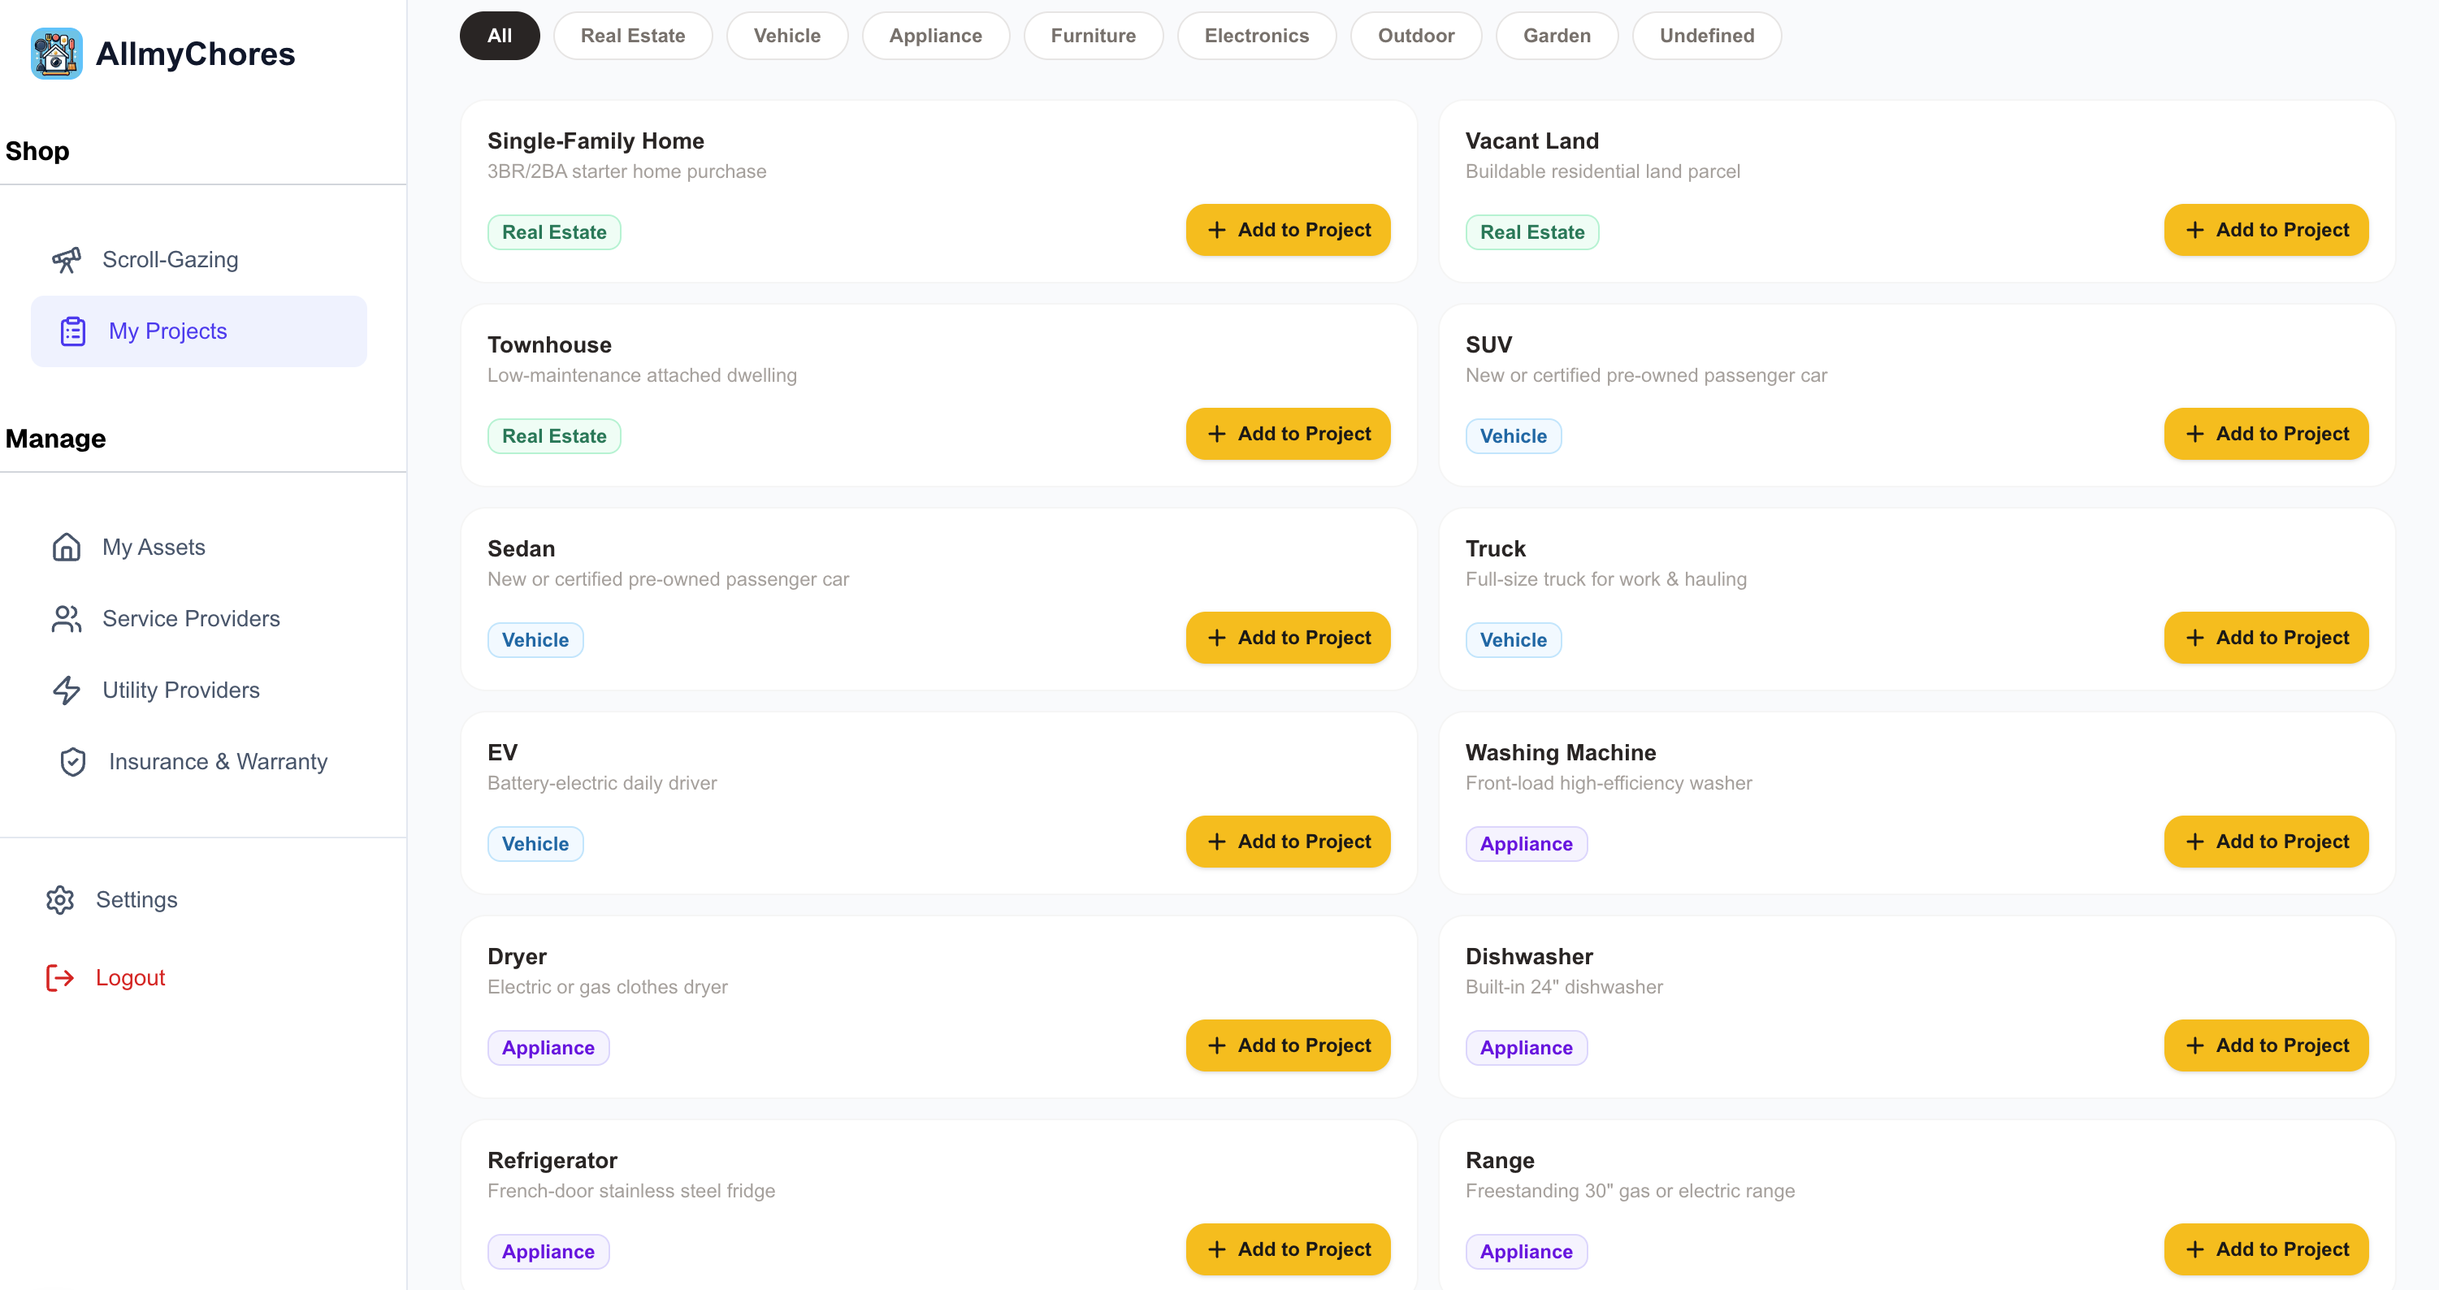Click Appliance tag on Dryer card
The width and height of the screenshot is (2439, 1290).
pyautogui.click(x=548, y=1048)
